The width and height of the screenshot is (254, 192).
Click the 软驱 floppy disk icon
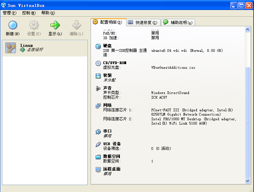tap(98, 76)
